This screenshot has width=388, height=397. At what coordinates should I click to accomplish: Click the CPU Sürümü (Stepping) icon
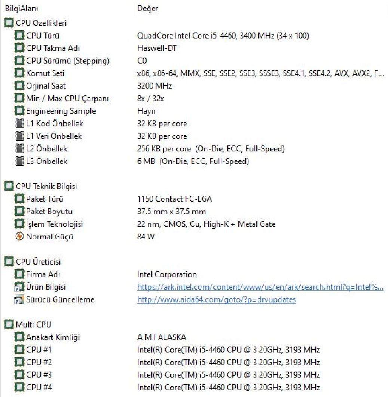[x=19, y=61]
